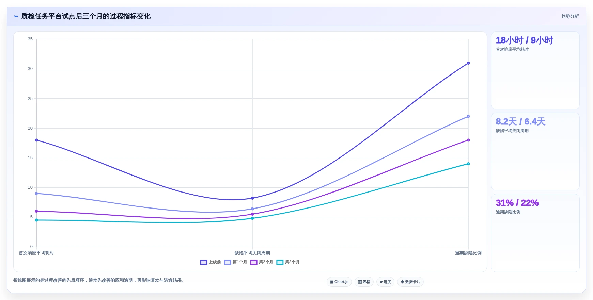The height and width of the screenshot is (300, 593).
Task: Click the 上线前 point at 首次响应平均耗时 (18)
Action: coord(36,140)
